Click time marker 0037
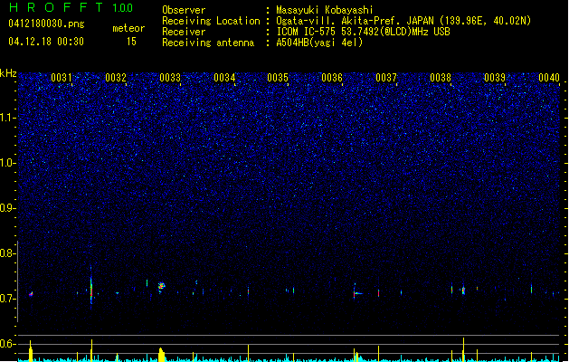569x362 pixels. pyautogui.click(x=386, y=78)
